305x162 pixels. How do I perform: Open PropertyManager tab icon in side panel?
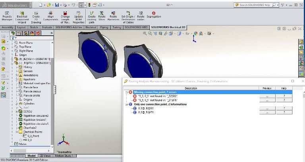19,33
